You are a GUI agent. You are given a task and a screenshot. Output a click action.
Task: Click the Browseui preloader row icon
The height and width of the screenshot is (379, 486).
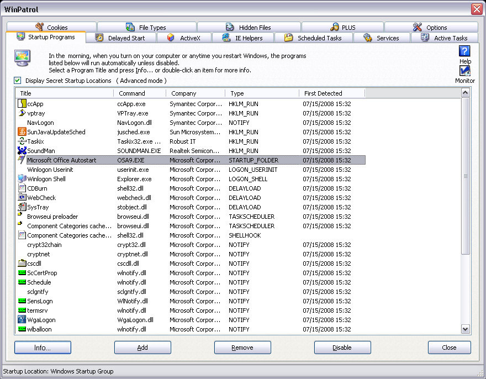pos(20,214)
